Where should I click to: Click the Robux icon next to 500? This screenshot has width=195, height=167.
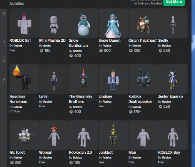[101, 51]
